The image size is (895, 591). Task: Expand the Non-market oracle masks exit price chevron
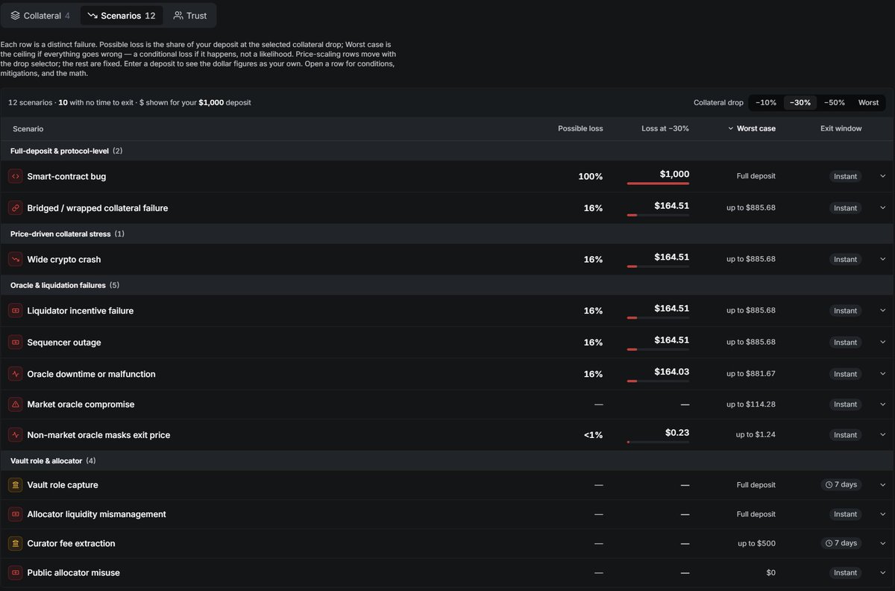pos(882,434)
